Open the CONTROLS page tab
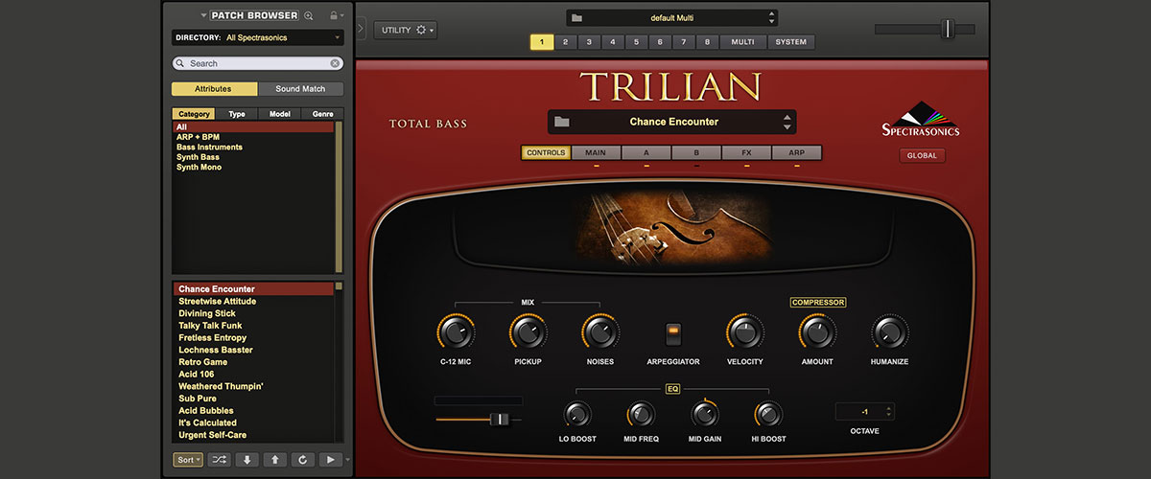Image resolution: width=1151 pixels, height=479 pixels. pyautogui.click(x=546, y=152)
